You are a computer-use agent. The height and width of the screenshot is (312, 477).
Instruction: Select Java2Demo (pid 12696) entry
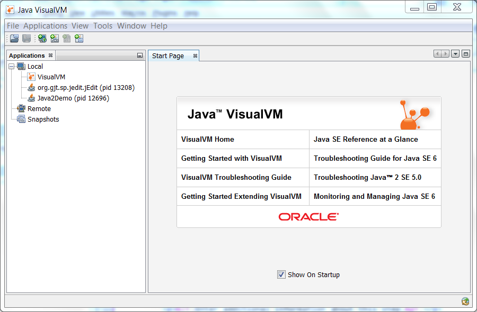click(x=73, y=98)
